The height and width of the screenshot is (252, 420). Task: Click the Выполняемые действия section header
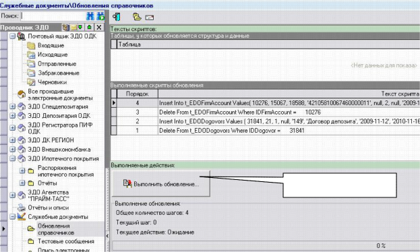point(265,165)
